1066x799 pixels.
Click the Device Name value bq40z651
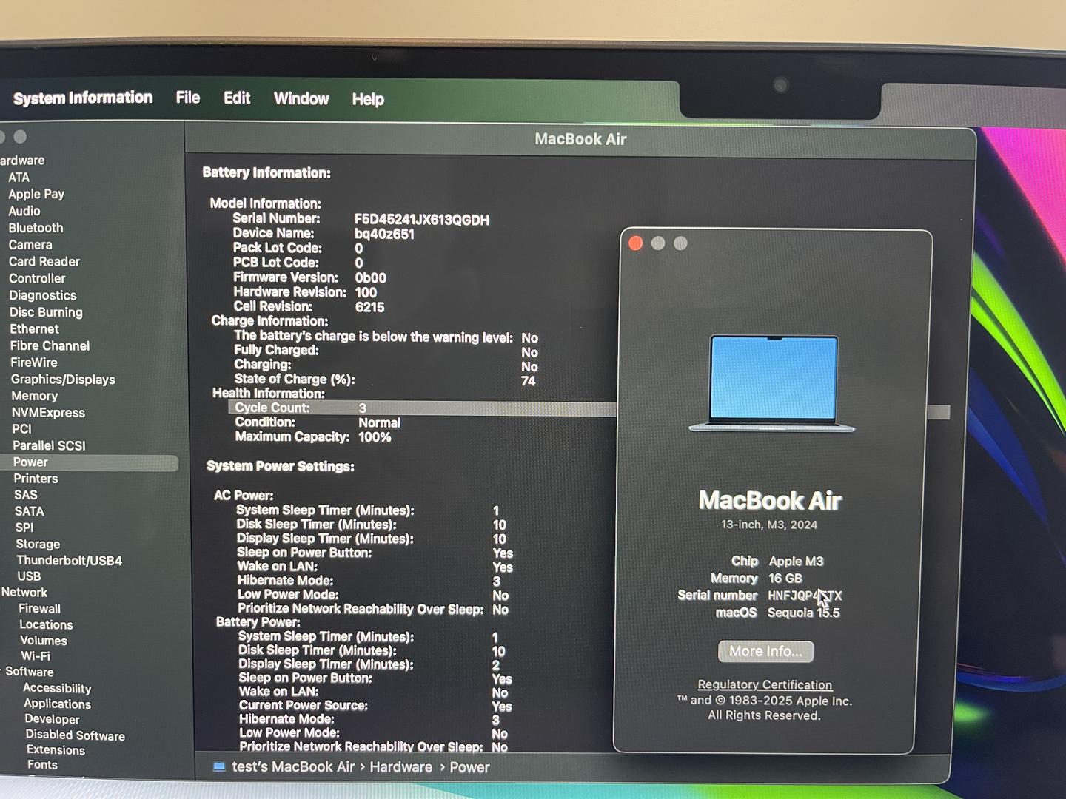(x=384, y=235)
